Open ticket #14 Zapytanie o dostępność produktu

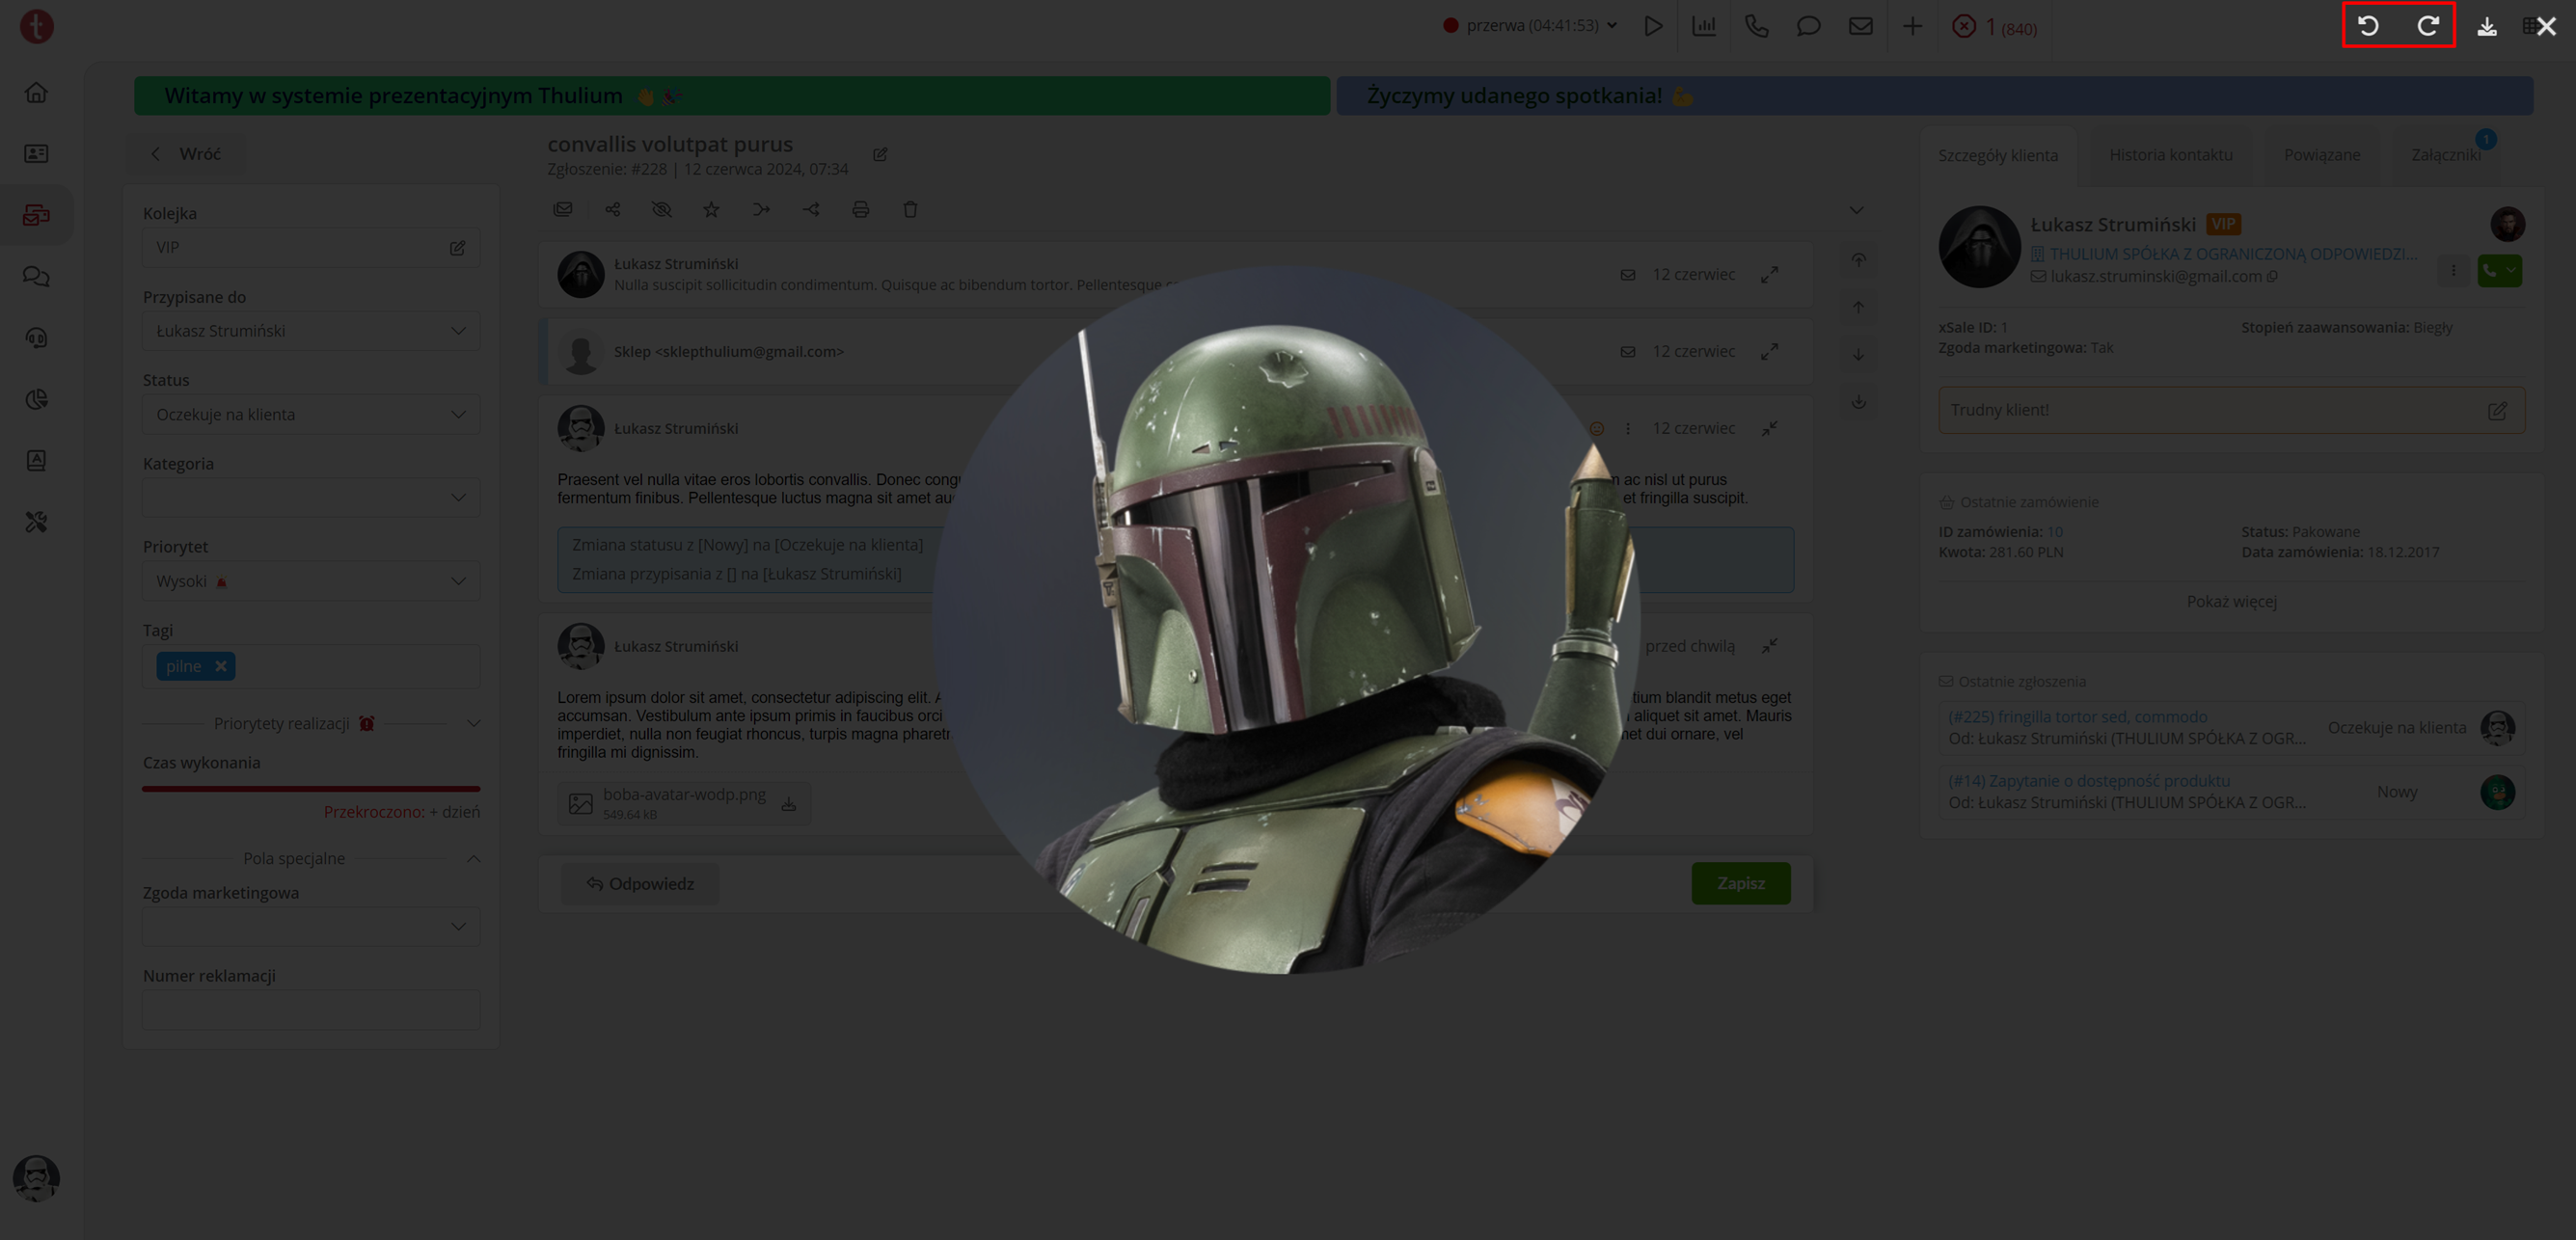pos(2089,780)
